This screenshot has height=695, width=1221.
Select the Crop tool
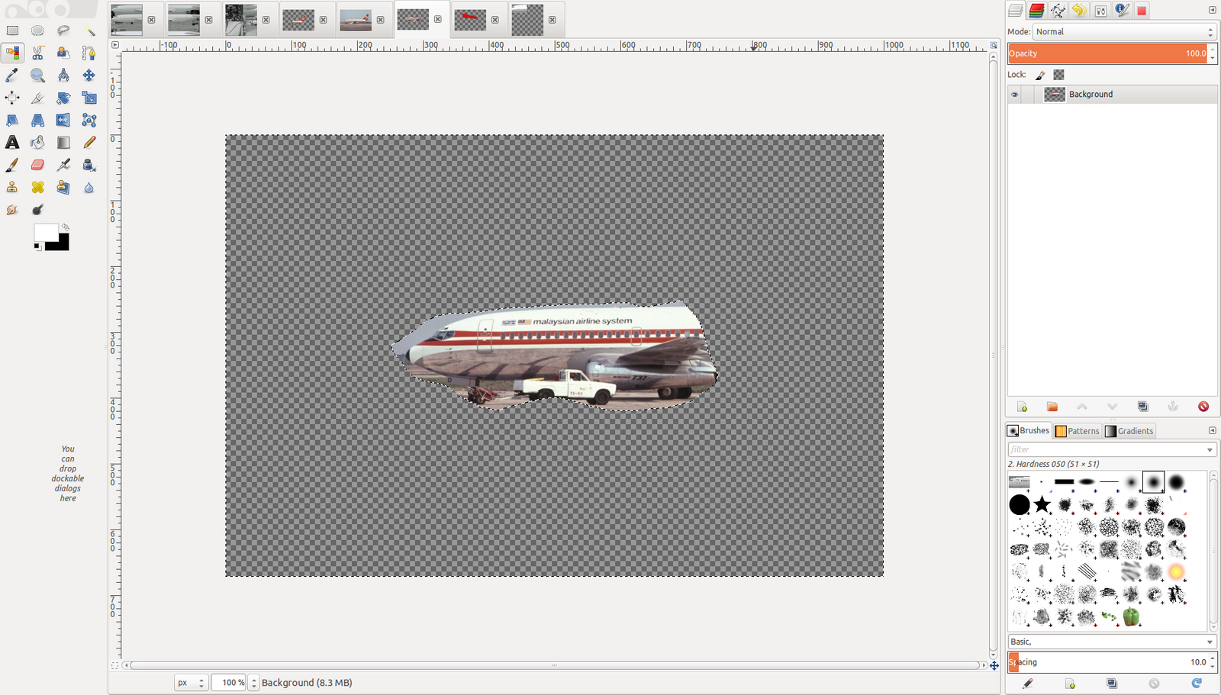coord(37,98)
